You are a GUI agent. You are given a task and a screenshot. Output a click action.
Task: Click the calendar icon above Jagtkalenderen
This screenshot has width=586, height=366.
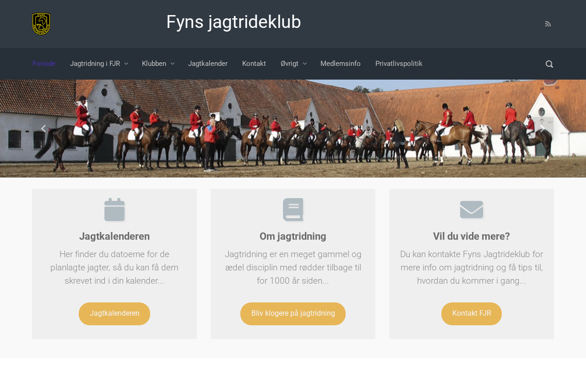pyautogui.click(x=114, y=210)
